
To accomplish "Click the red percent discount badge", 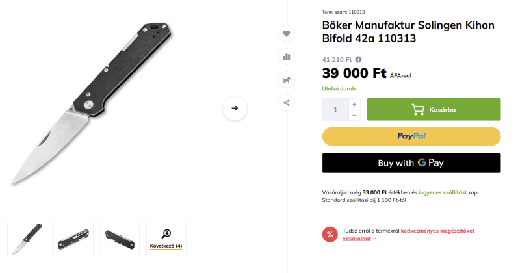I will click(x=330, y=235).
